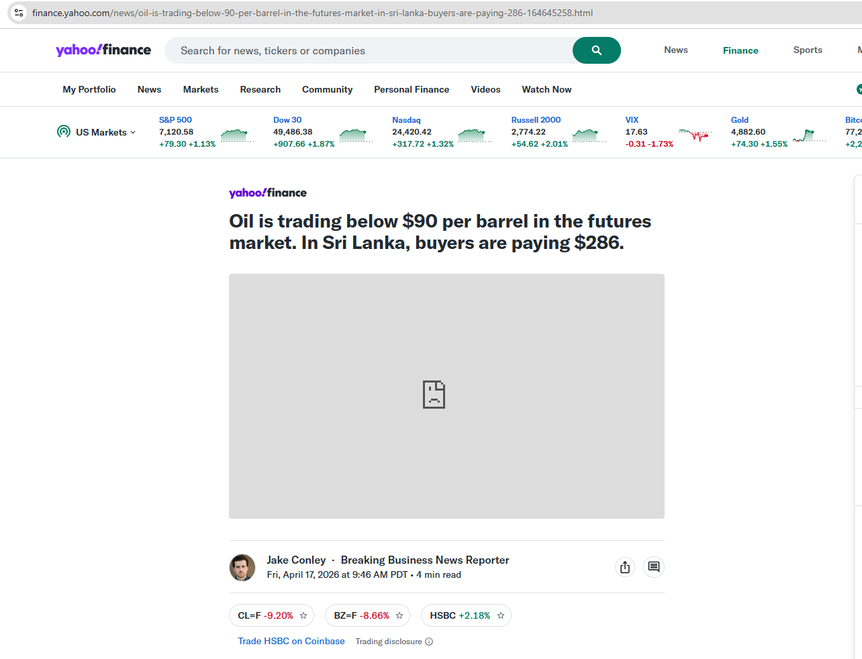The height and width of the screenshot is (659, 862).
Task: Click the green search magnifier button
Action: point(596,50)
